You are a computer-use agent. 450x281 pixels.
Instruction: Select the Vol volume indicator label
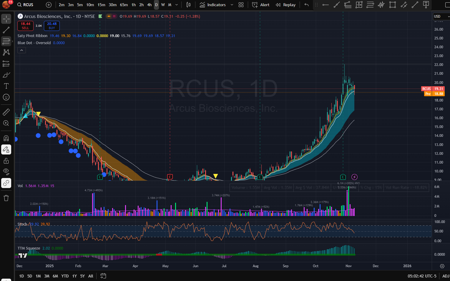click(20, 186)
